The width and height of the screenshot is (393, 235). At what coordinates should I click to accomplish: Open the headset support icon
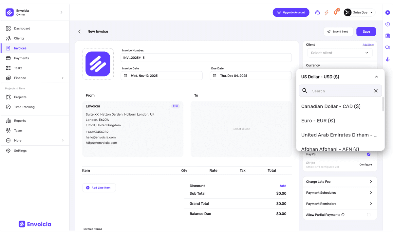[x=317, y=12]
